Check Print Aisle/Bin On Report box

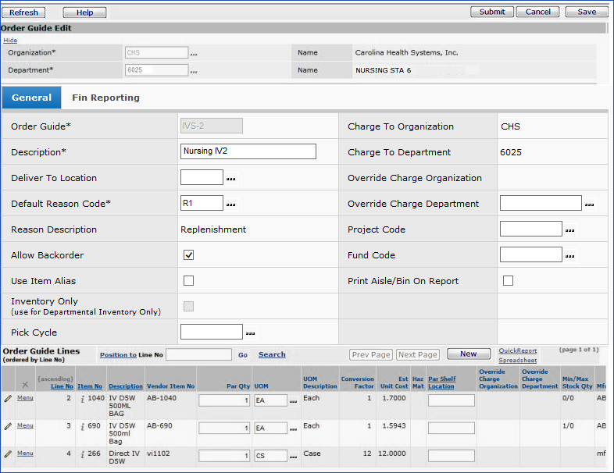pyautogui.click(x=508, y=281)
